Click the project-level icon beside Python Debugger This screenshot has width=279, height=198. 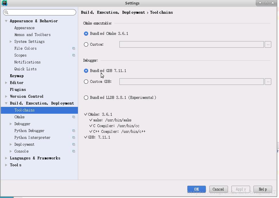pyautogui.click(x=74, y=131)
